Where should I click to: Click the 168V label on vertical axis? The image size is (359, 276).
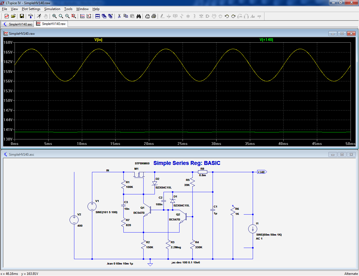point(8,43)
